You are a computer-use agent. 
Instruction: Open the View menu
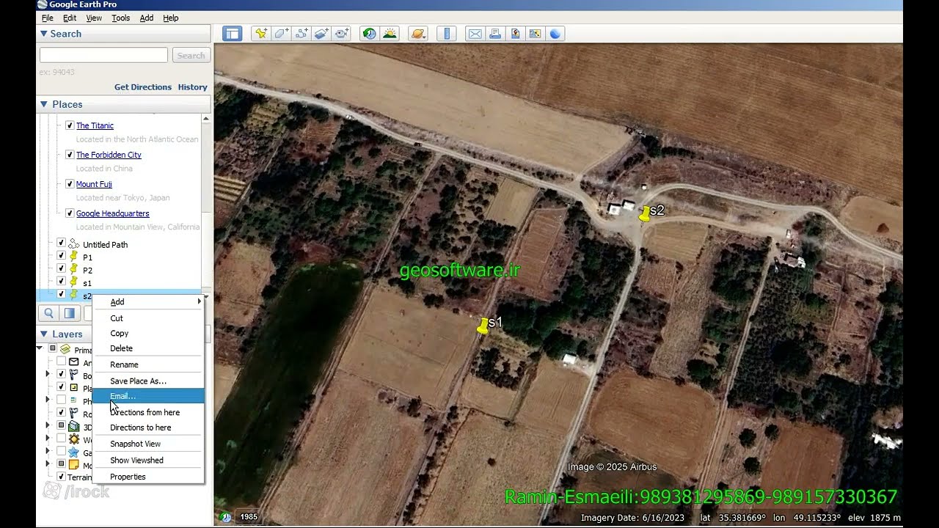pos(94,18)
